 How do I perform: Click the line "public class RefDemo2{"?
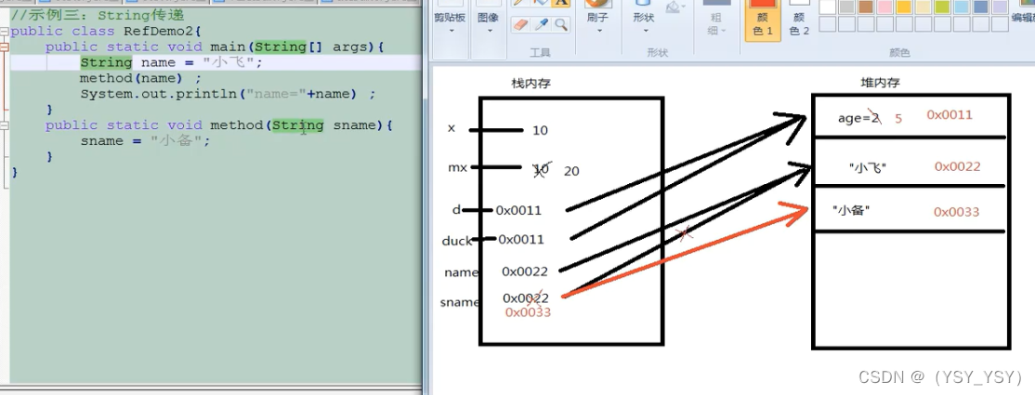(106, 31)
